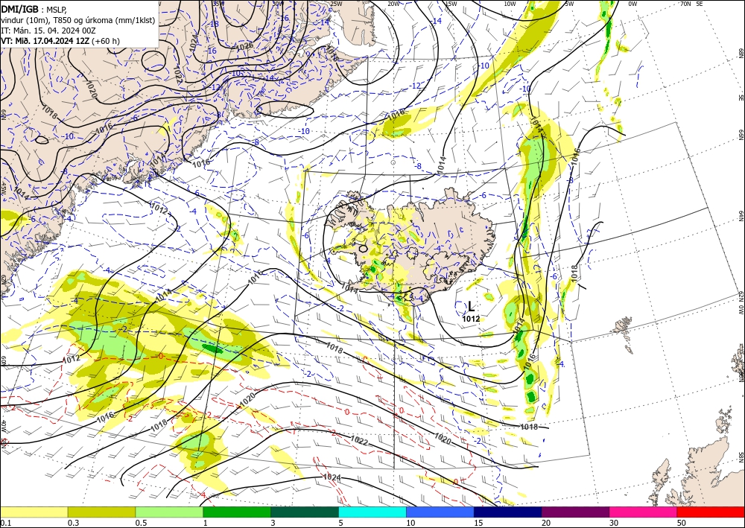Choose the purple 20–30 legend segment
The width and height of the screenshot is (745, 528).
[x=575, y=512]
